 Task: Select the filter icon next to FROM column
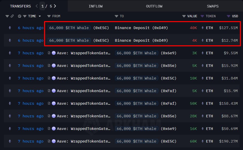(49, 16)
